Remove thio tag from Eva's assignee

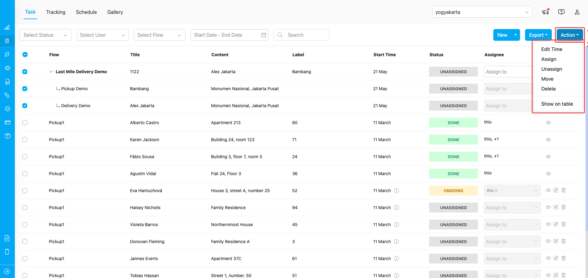(496, 191)
